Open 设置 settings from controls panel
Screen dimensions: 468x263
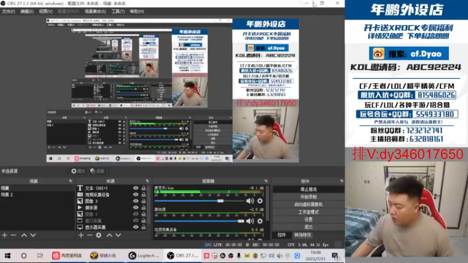pyautogui.click(x=308, y=220)
